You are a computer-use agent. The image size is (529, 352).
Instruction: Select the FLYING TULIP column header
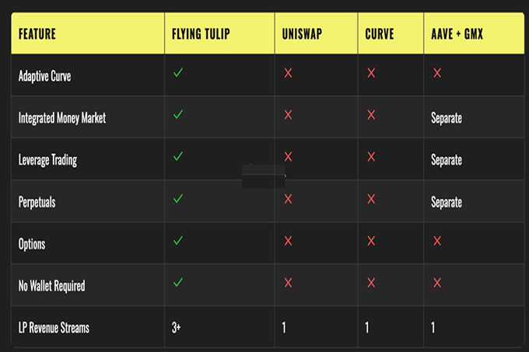click(x=201, y=34)
